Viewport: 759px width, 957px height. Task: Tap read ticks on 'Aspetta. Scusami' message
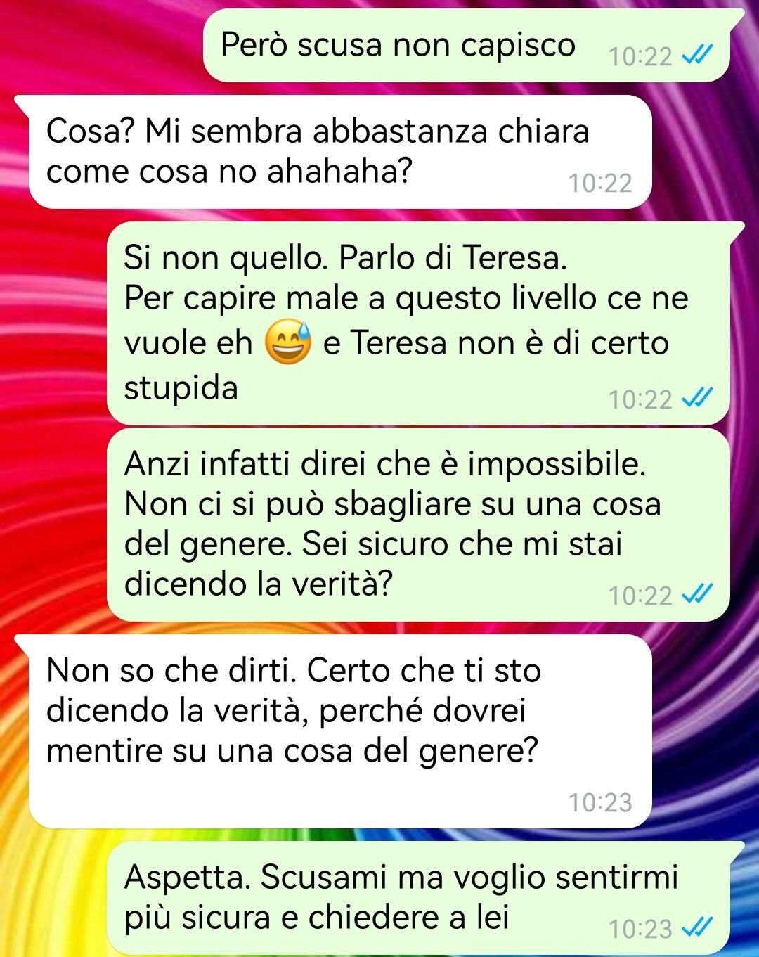(x=698, y=927)
